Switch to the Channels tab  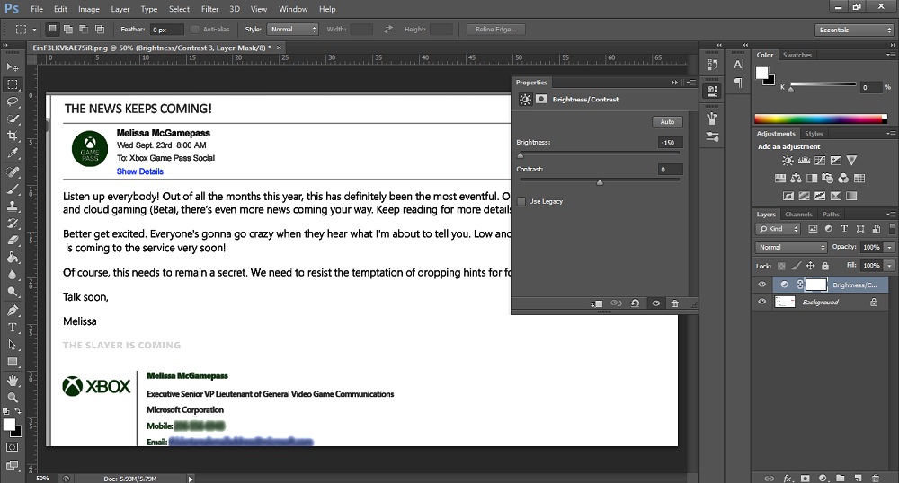point(798,214)
